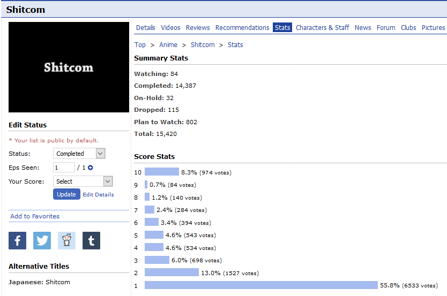The height and width of the screenshot is (296, 447).
Task: Click the score 1 vote bar
Action: [261, 285]
